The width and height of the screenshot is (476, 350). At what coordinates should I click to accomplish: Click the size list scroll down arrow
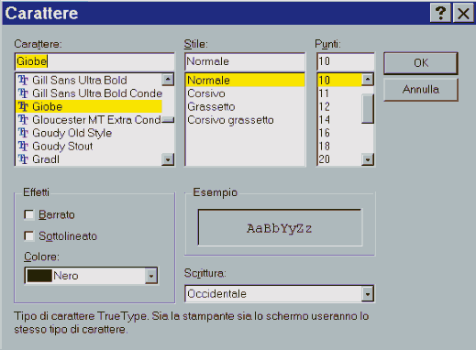pos(368,159)
